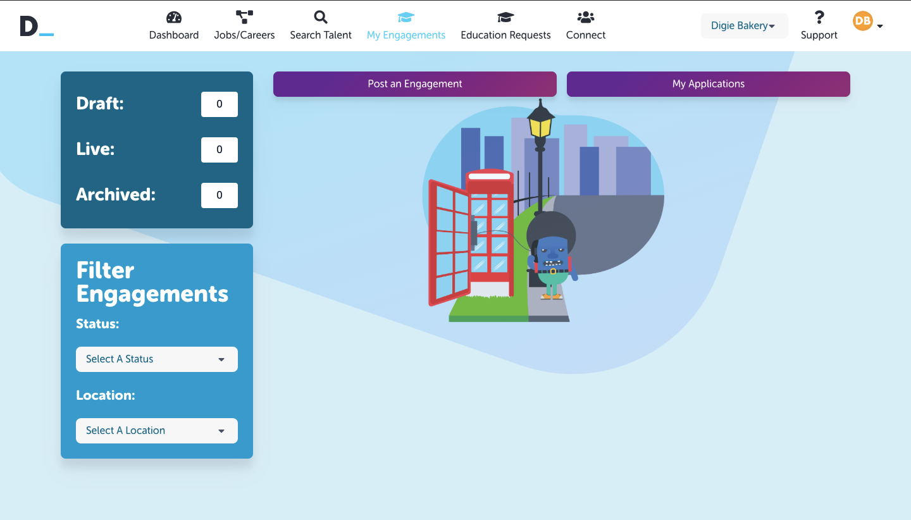Click the Connect people icon

point(586,17)
